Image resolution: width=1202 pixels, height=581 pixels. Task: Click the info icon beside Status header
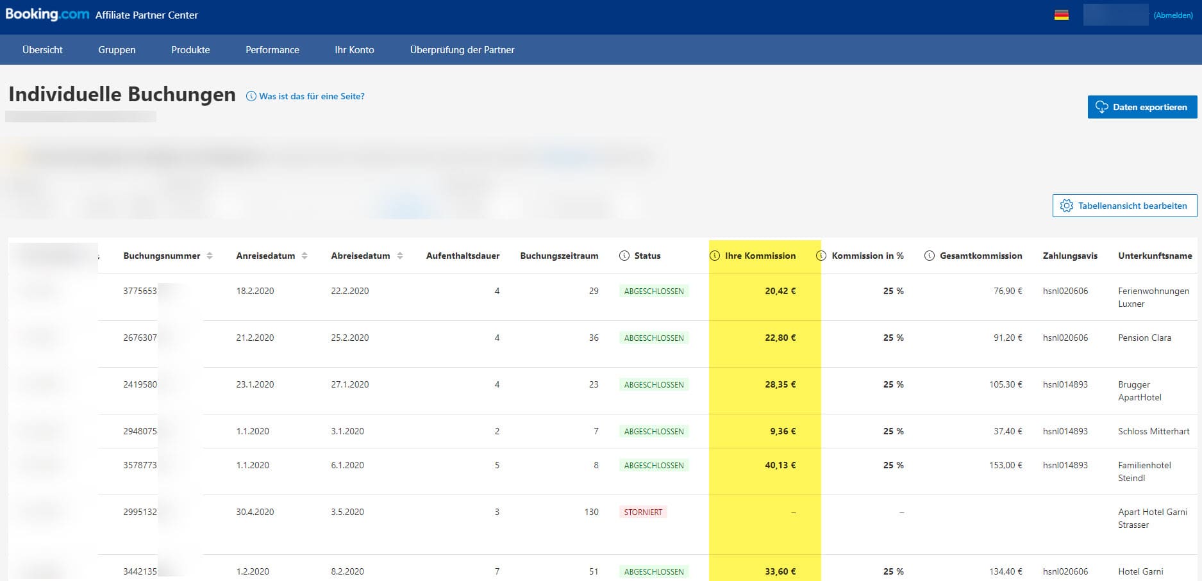tap(624, 256)
